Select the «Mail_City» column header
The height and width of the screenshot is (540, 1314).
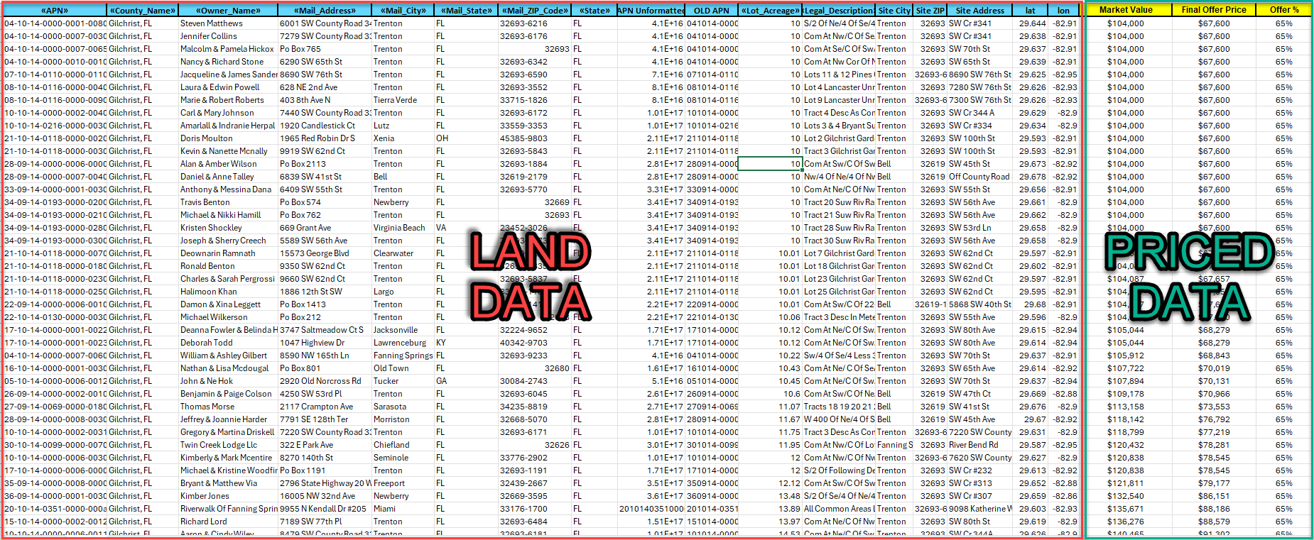point(403,11)
